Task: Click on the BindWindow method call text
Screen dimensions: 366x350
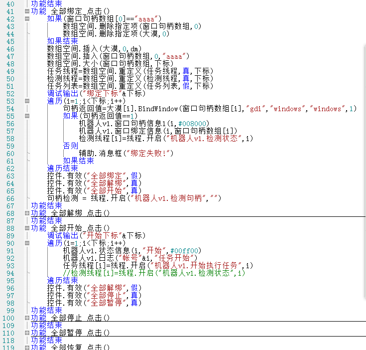Action: 158,109
